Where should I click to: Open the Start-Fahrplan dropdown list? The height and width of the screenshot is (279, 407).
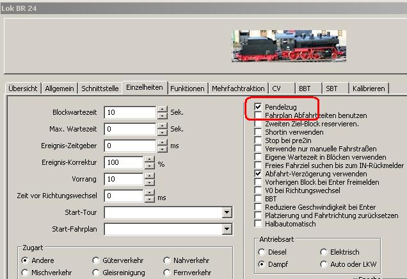click(227, 229)
